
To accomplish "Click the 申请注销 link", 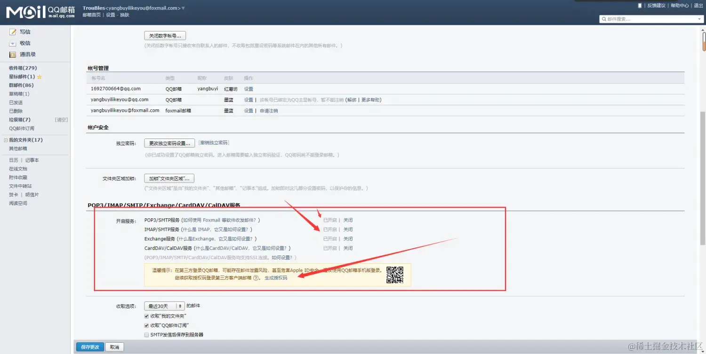I will (x=269, y=111).
